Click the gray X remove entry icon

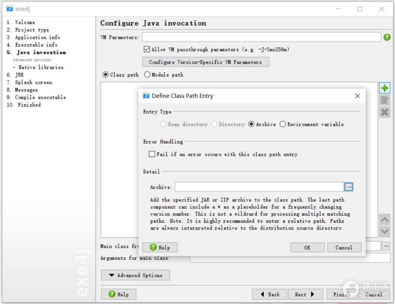pyautogui.click(x=385, y=112)
